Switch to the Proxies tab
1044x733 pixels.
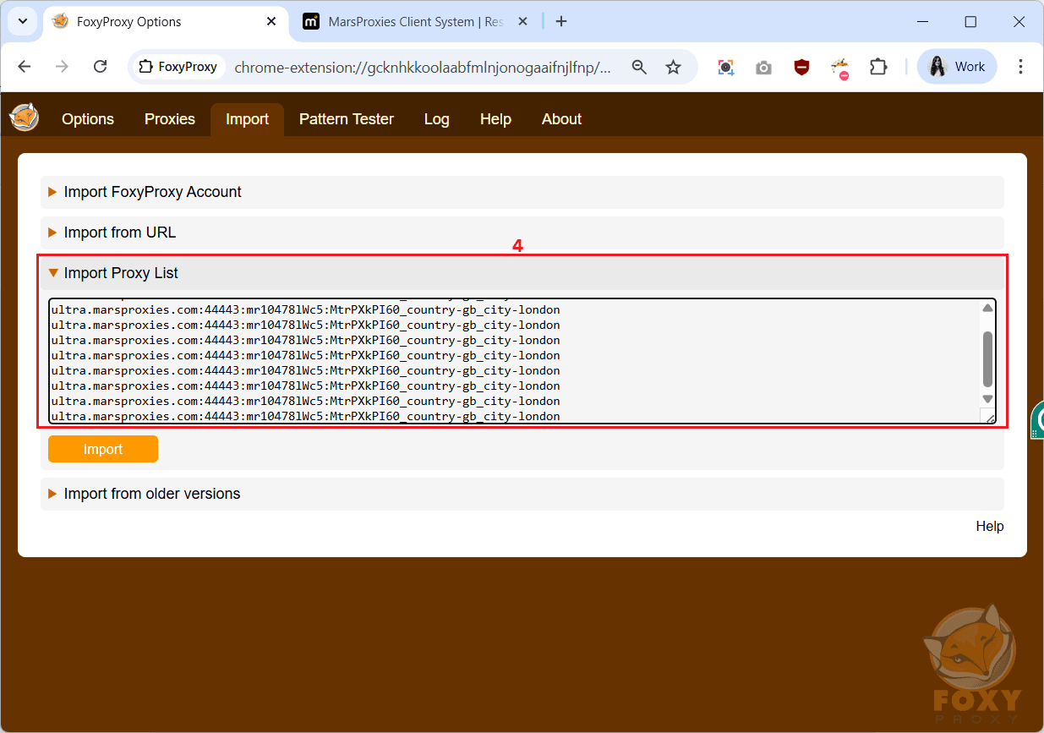[x=169, y=119]
